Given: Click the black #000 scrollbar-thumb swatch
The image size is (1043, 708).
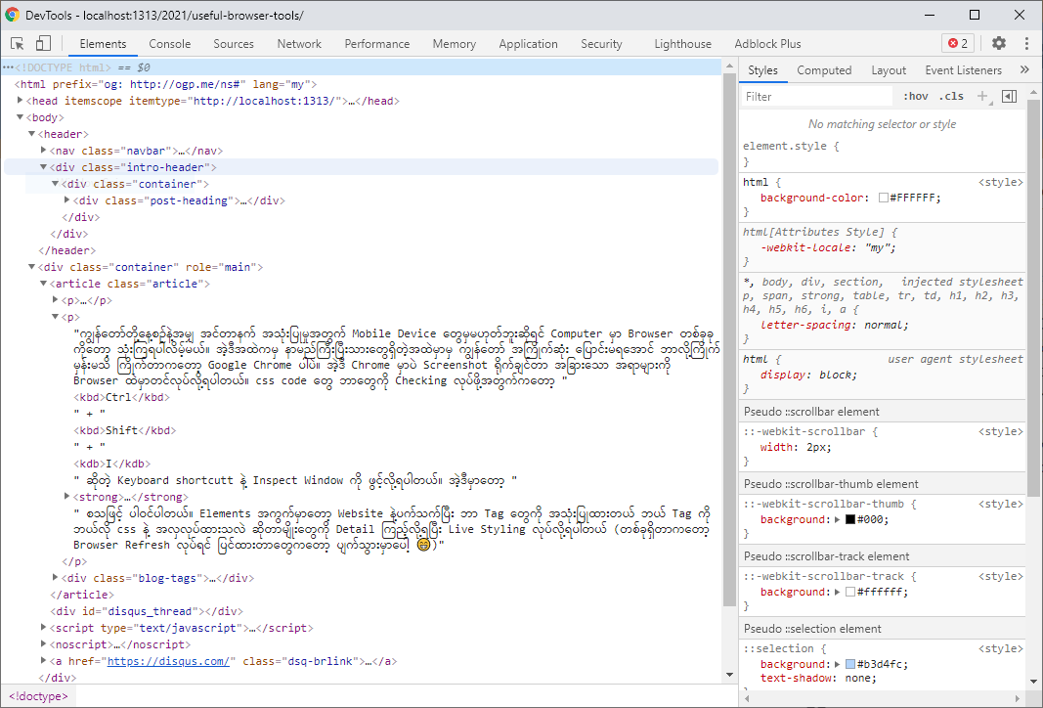Looking at the screenshot, I should [850, 519].
